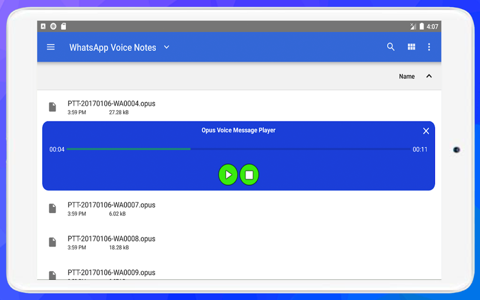Click the 18.28 kB file size
The image size is (480, 300).
[x=119, y=247]
